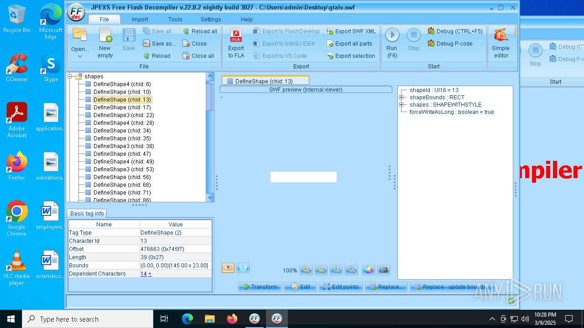Click Close all in File group
Viewport: 584px width, 328px height.
198,56
